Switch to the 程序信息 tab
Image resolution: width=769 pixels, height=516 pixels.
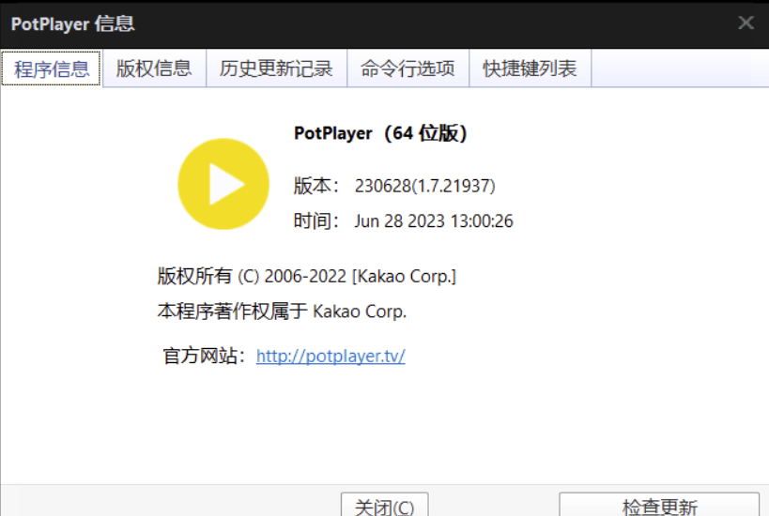tap(52, 68)
